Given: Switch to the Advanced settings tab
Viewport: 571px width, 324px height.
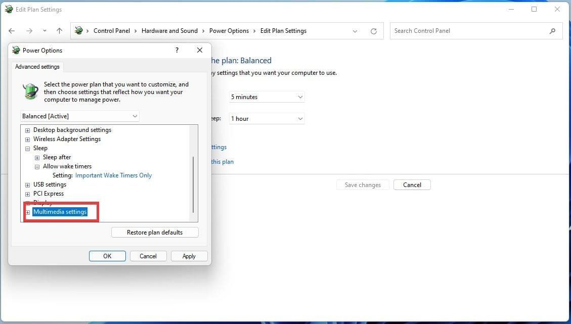Looking at the screenshot, I should (37, 66).
